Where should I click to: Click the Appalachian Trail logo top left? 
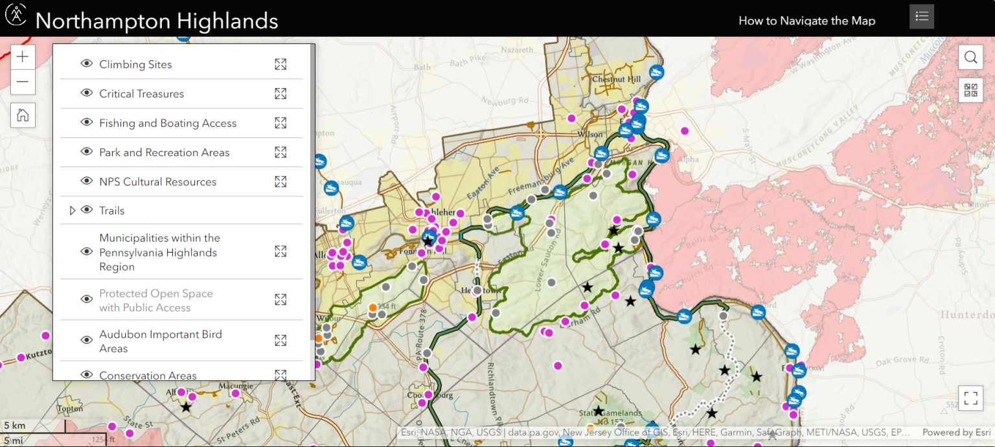point(16,16)
